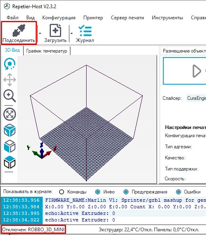
Task: Toggle the Предупреждения log filter
Action: point(126,192)
